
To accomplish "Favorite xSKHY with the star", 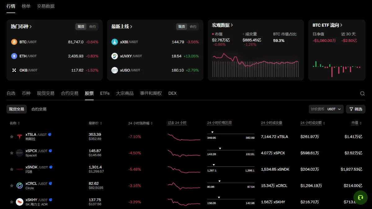I will 12,202.
